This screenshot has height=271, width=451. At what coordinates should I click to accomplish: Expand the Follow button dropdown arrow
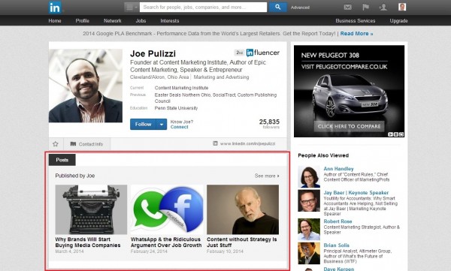tap(162, 124)
